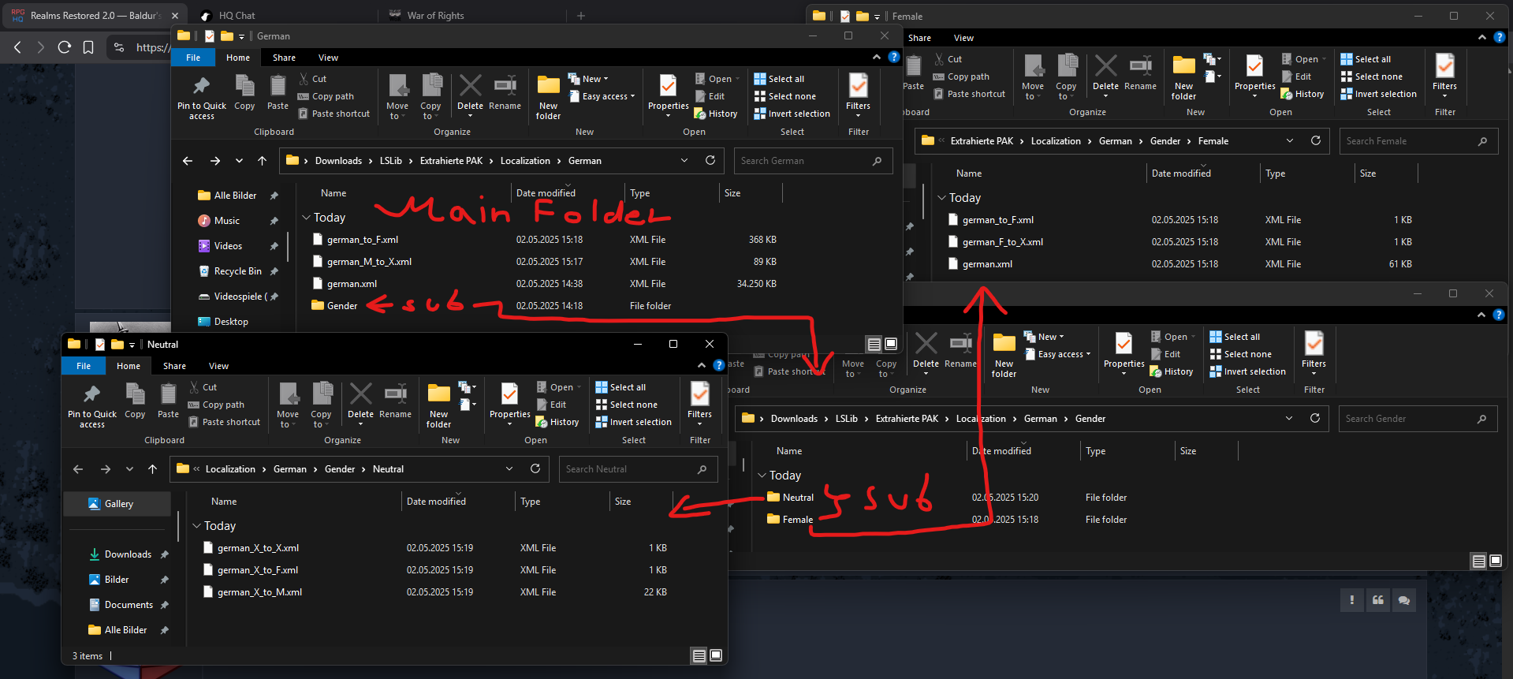The width and height of the screenshot is (1513, 679).
Task: Click LSLib in Gender window breadcrumb
Action: tap(847, 419)
